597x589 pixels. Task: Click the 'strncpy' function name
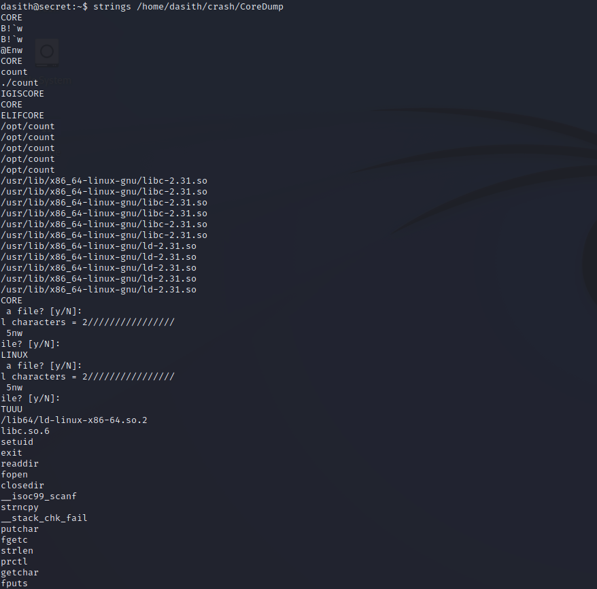pyautogui.click(x=20, y=507)
